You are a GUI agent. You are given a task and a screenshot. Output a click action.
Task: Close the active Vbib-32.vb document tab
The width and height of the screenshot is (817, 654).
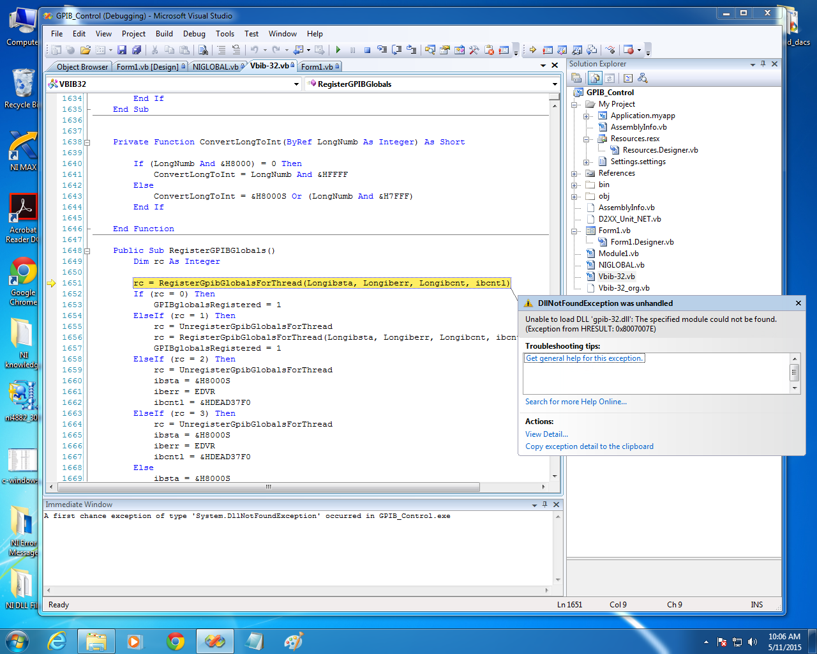point(555,65)
